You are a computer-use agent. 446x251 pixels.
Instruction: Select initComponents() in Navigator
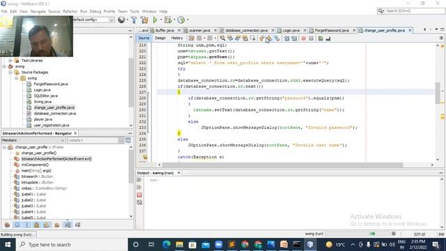[x=35, y=165]
